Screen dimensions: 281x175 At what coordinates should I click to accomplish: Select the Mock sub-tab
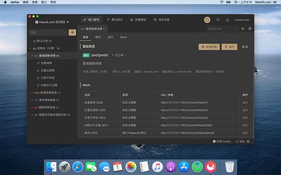[124, 37]
